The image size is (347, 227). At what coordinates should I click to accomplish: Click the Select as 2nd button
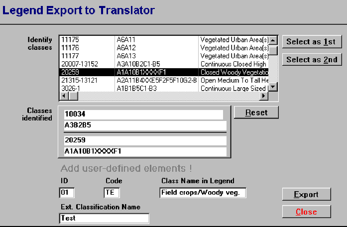pos(311,60)
